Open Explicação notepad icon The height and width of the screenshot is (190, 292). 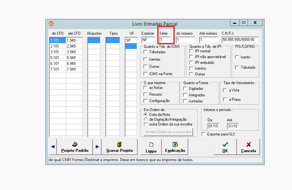pos(175,144)
